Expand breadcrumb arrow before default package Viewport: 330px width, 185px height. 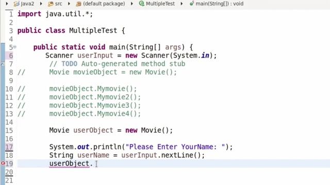point(69,4)
